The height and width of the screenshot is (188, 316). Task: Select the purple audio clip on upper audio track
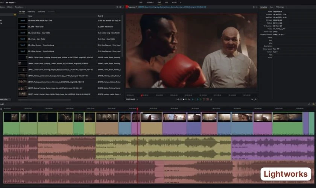tap(273, 148)
